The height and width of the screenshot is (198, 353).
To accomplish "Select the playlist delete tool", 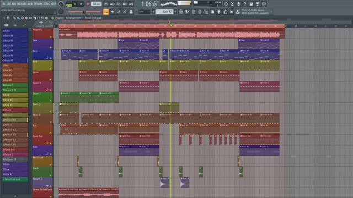I will pyautogui.click(x=22, y=18).
